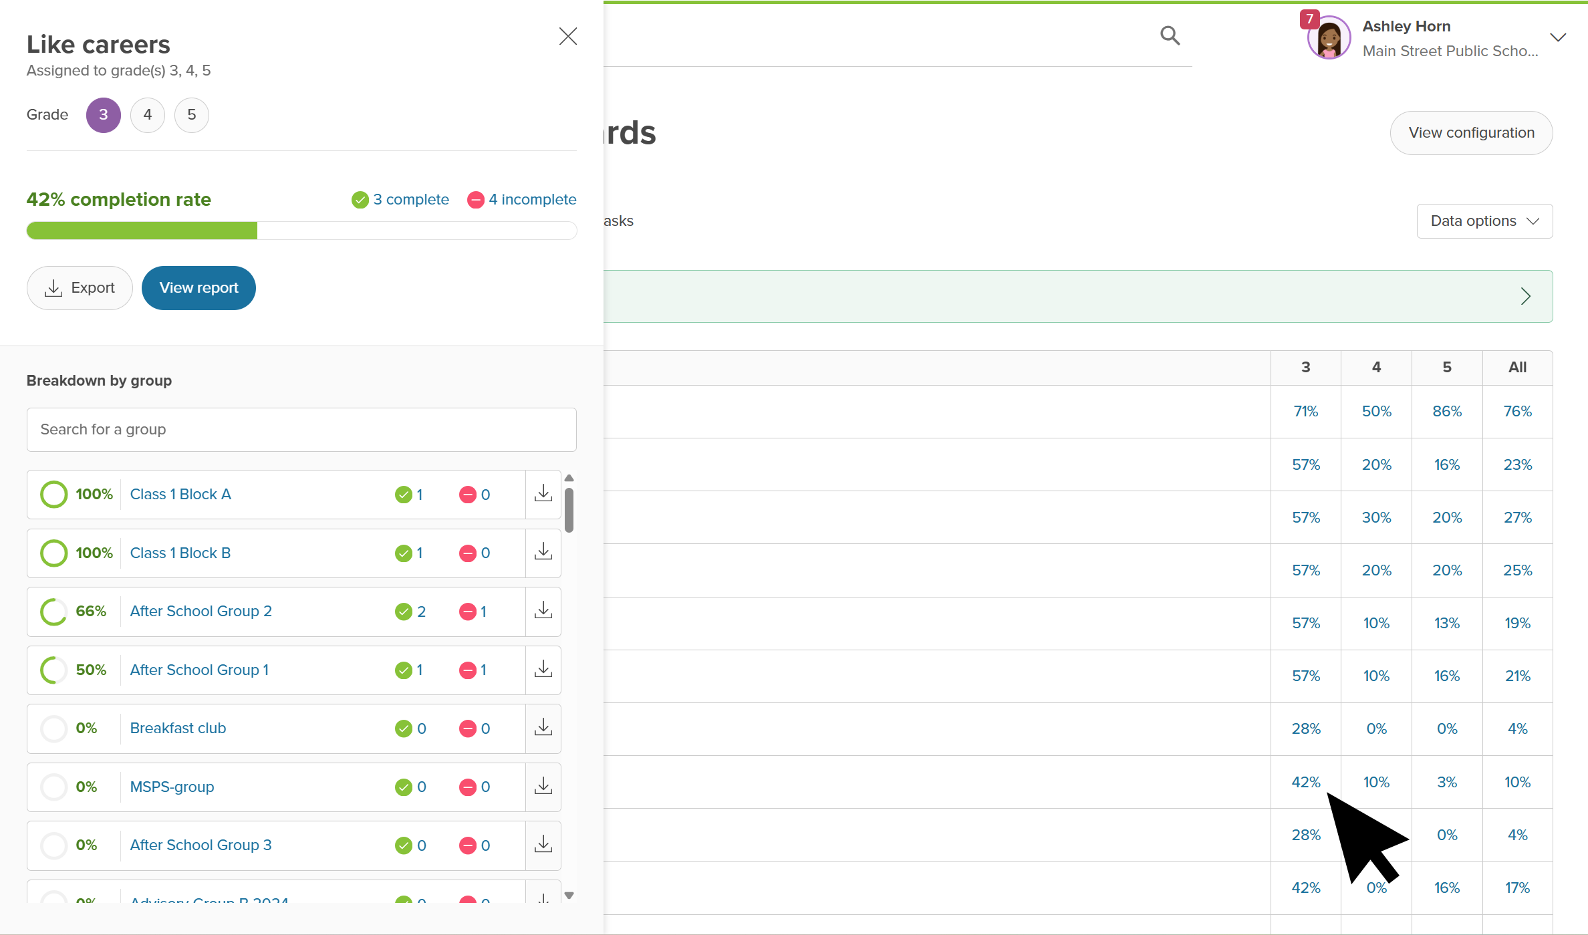The image size is (1588, 935).
Task: Click the Export button
Action: [x=80, y=288]
